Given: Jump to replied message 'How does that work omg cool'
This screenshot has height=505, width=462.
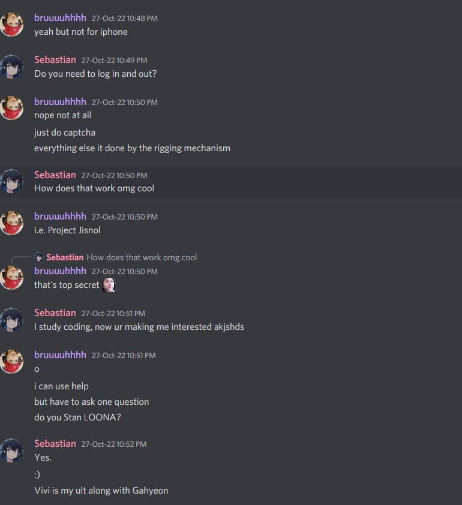Looking at the screenshot, I should (x=142, y=257).
